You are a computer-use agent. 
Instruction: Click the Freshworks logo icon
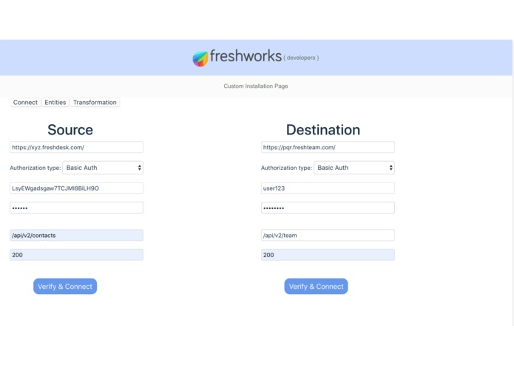click(x=200, y=58)
